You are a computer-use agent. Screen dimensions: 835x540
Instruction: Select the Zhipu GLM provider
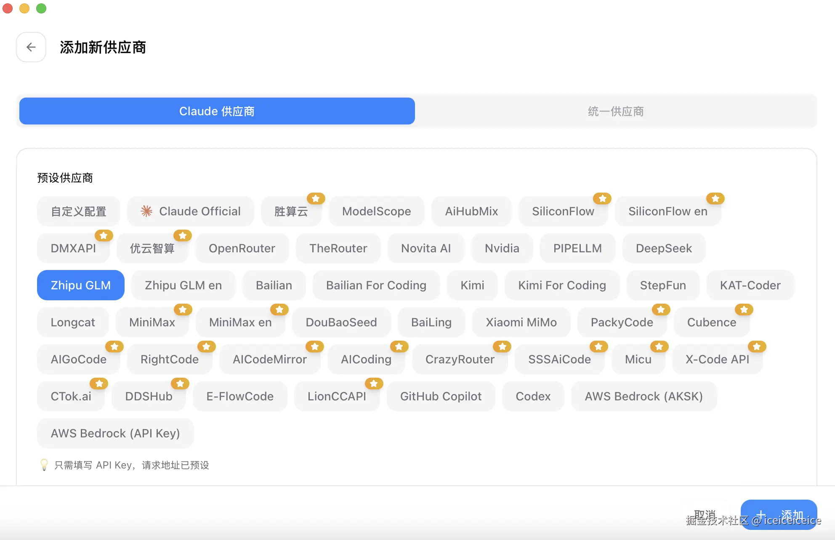point(80,285)
